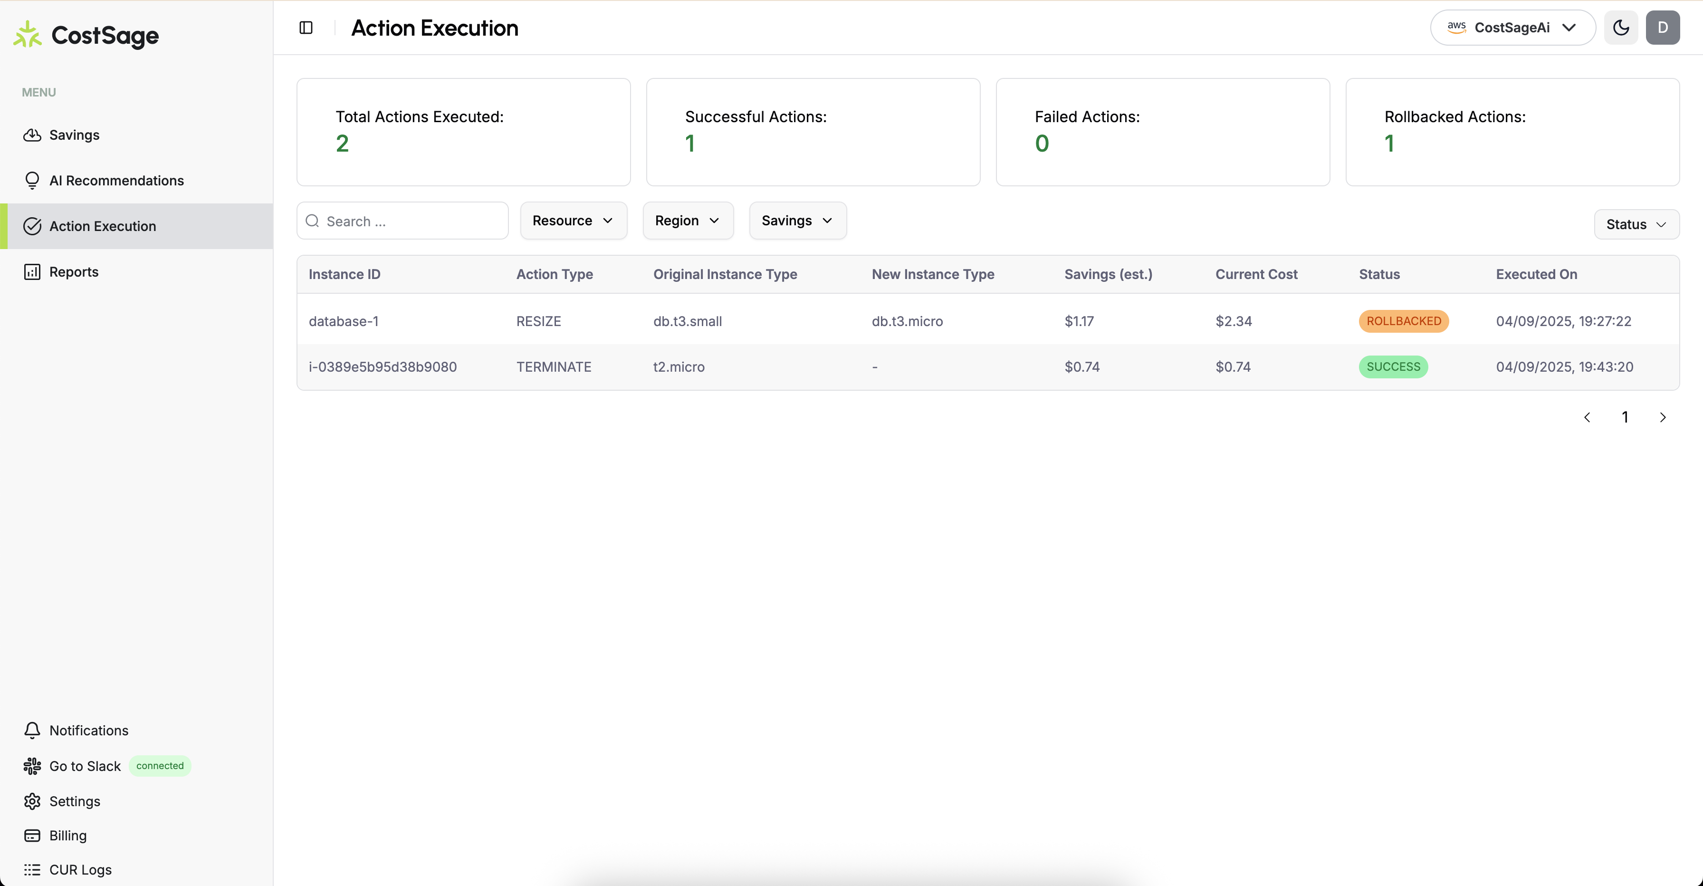Open Settings gear icon
The image size is (1703, 886).
pos(32,801)
